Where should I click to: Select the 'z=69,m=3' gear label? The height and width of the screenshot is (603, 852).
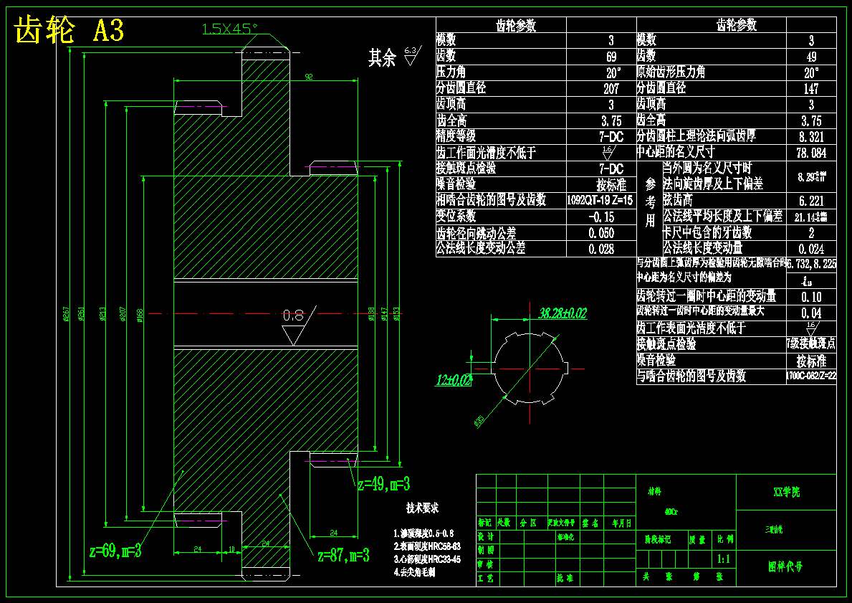coord(116,551)
